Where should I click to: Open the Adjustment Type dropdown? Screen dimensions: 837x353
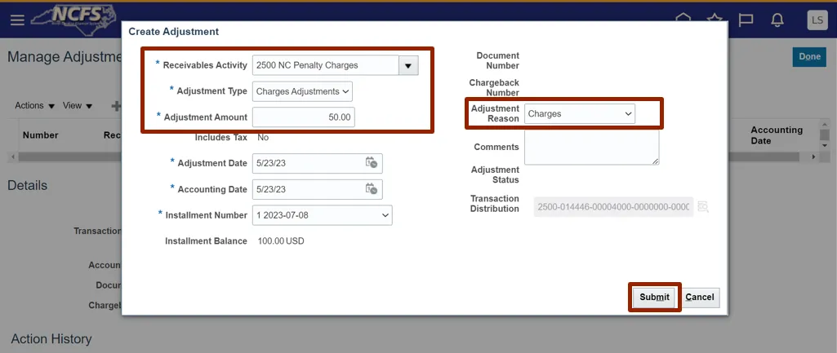[x=302, y=92]
